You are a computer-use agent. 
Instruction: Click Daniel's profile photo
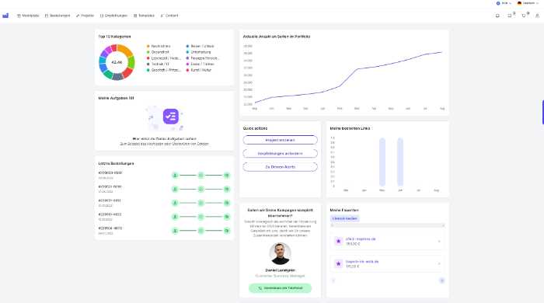click(280, 254)
